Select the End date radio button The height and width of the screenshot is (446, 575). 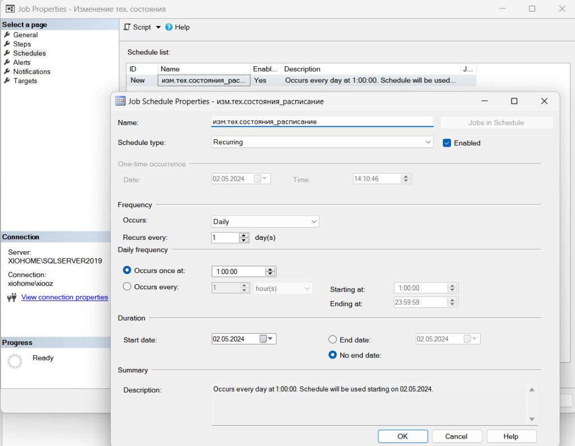(x=332, y=340)
